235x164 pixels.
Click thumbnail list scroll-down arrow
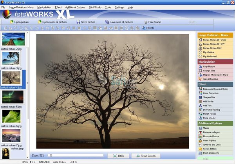[x=27, y=157]
